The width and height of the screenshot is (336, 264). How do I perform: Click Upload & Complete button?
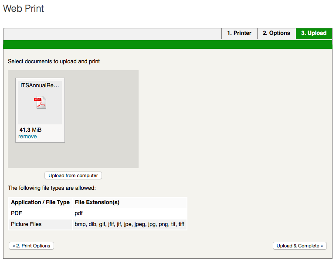299,246
